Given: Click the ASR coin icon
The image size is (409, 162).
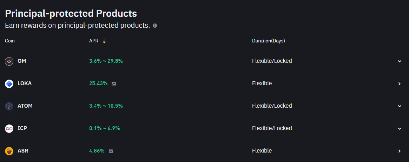Looking at the screenshot, I should coord(9,151).
